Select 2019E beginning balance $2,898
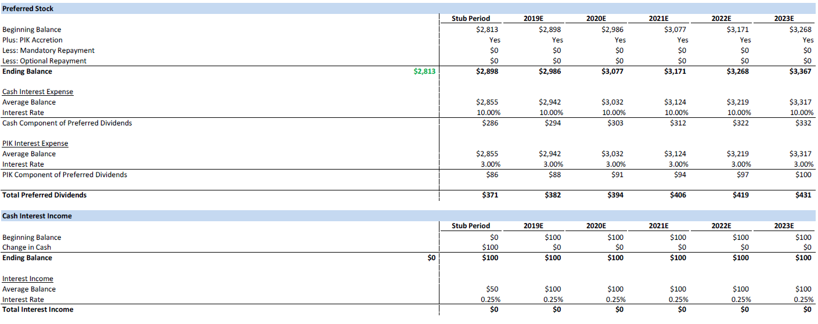818x324 pixels. (x=550, y=30)
